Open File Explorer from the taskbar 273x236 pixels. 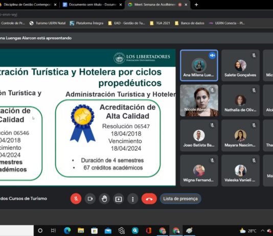pos(81,230)
